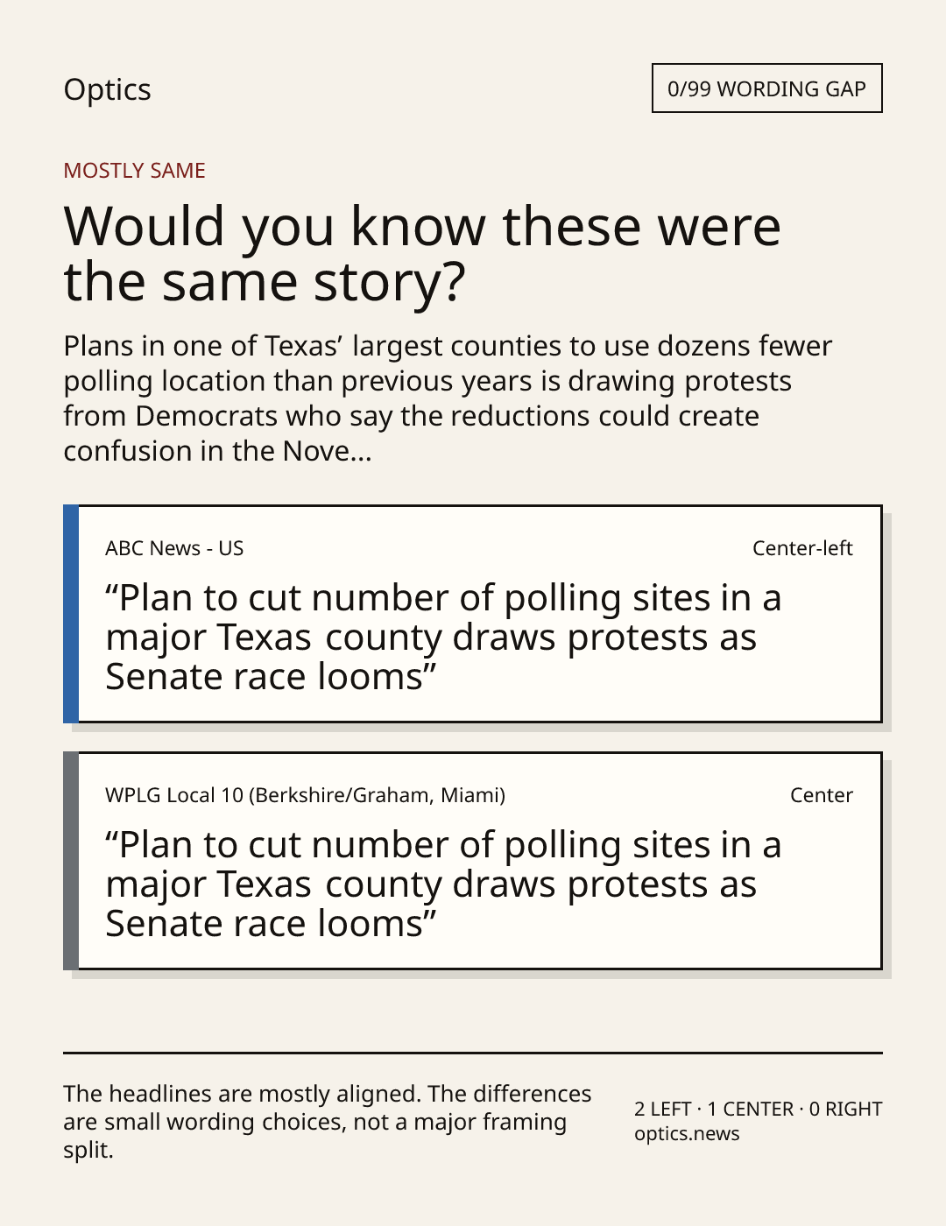
Task: Open the story summary paragraph
Action: (x=448, y=398)
